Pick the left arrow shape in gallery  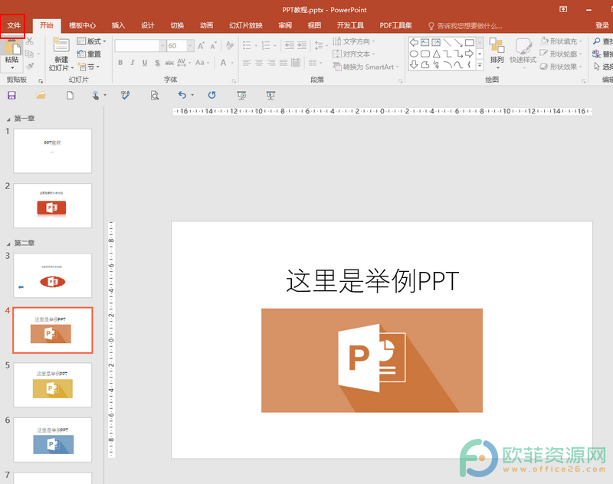(414, 42)
